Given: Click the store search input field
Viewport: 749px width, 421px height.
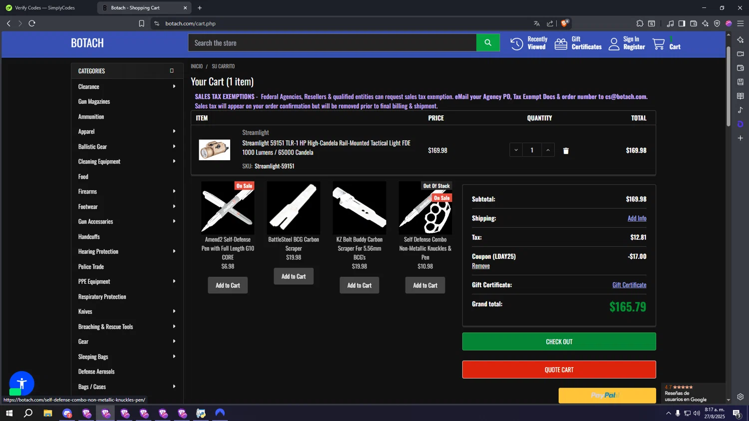Looking at the screenshot, I should 332,43.
